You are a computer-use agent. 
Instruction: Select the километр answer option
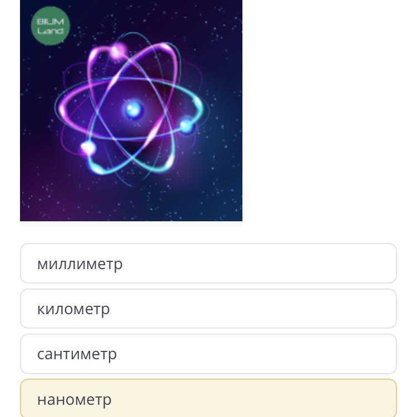pyautogui.click(x=209, y=309)
